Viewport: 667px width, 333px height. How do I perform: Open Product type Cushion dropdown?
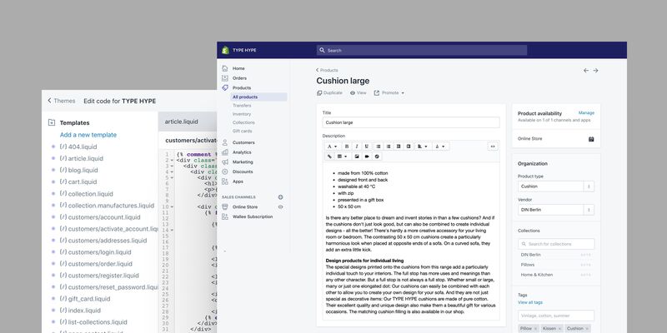coord(555,186)
